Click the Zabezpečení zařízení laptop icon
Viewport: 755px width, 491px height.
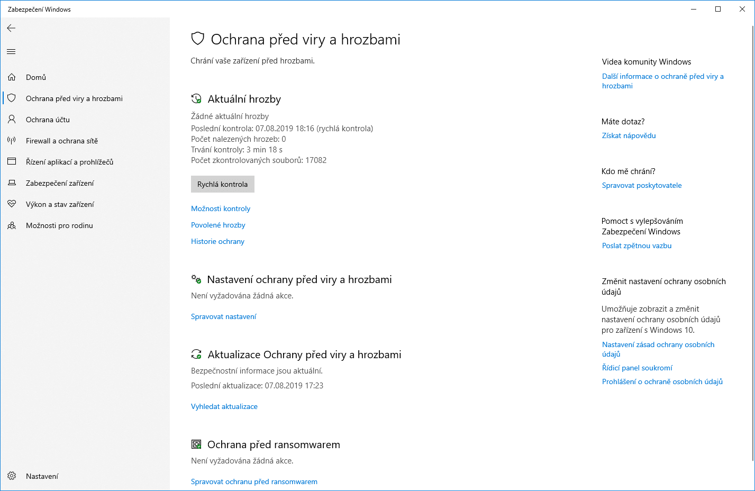pos(12,183)
